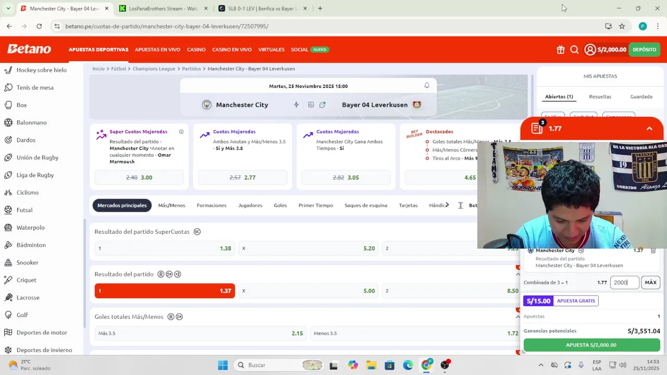This screenshot has width=667, height=375.
Task: Add the boosted 2.77 Ambos Anotan bet
Action: [242, 178]
